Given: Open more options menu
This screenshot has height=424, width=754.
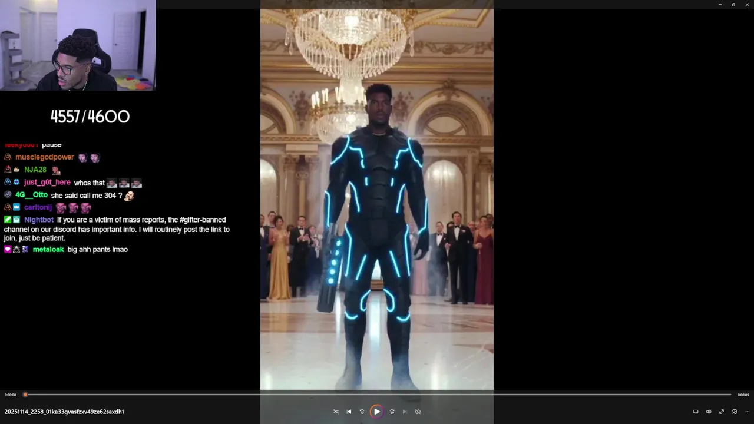Looking at the screenshot, I should pyautogui.click(x=747, y=412).
